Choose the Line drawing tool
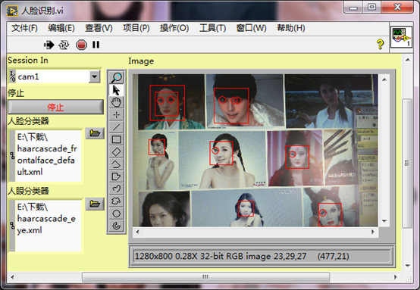The width and height of the screenshot is (420, 290). tap(117, 126)
